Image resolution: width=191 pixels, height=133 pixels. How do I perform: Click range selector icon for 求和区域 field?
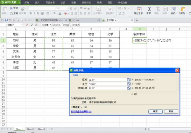click(x=129, y=88)
